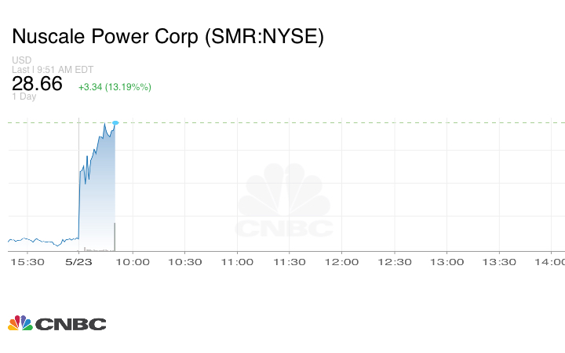Click the 12:30 time axis label
Viewport: 565px width, 353px height.
point(395,263)
